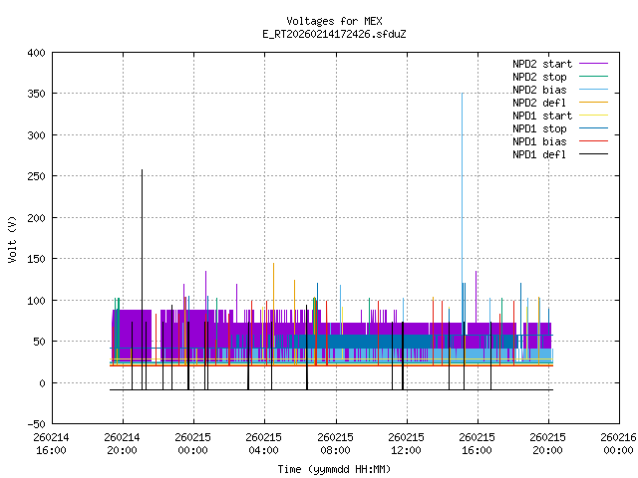Click the NPD1 start legend entry

click(x=542, y=116)
